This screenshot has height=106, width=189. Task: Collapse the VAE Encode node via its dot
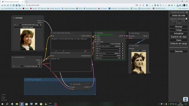(x=71, y=84)
